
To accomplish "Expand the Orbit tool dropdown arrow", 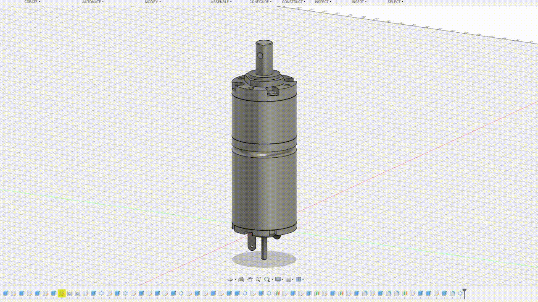I will click(235, 279).
